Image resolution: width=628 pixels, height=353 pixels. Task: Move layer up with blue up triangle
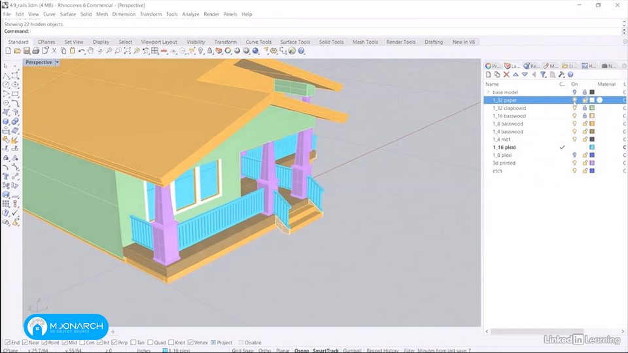point(515,75)
